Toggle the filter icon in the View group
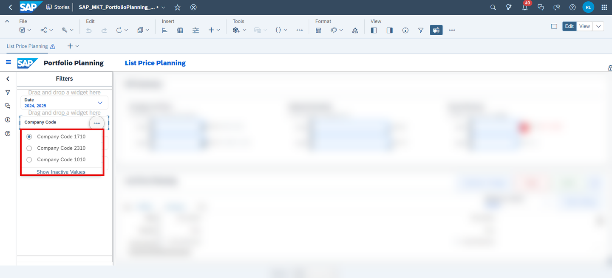This screenshot has width=612, height=278. coord(421,30)
